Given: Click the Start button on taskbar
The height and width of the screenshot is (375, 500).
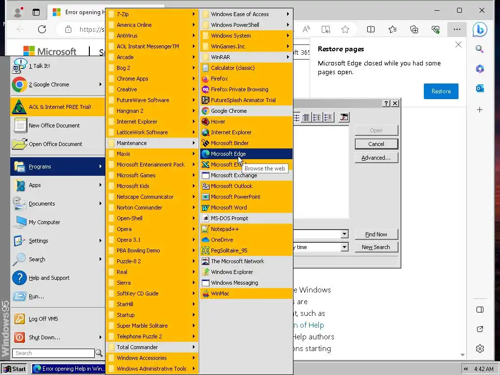Looking at the screenshot, I should tap(14, 369).
